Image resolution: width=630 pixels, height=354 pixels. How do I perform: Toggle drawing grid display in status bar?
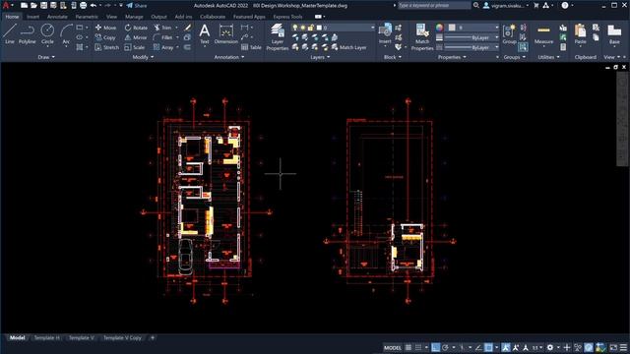tap(409, 347)
